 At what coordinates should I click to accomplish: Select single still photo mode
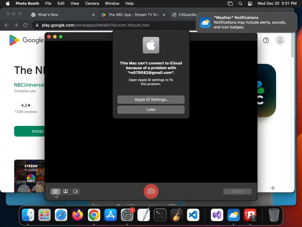point(65,191)
